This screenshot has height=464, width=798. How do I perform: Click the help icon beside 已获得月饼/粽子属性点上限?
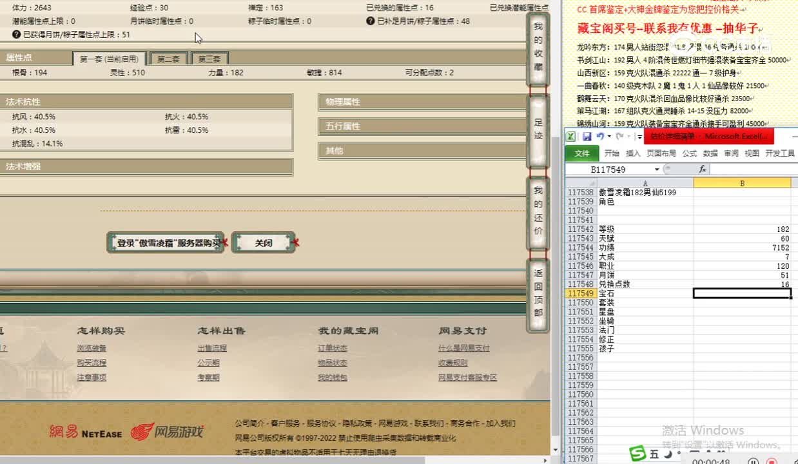coord(16,35)
